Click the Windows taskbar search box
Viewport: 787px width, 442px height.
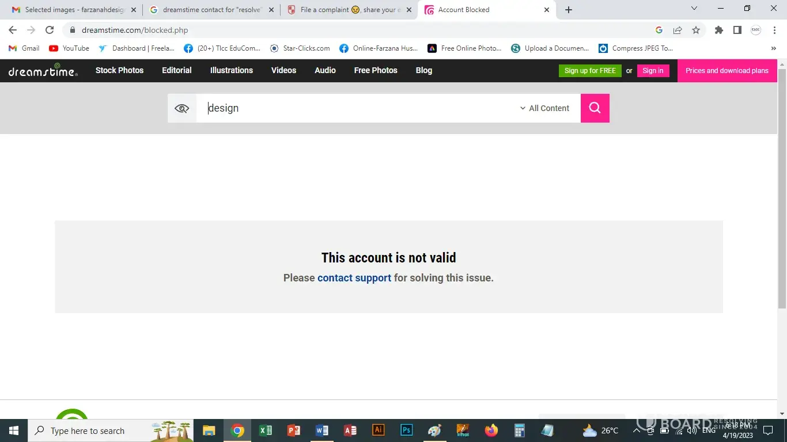point(111,430)
